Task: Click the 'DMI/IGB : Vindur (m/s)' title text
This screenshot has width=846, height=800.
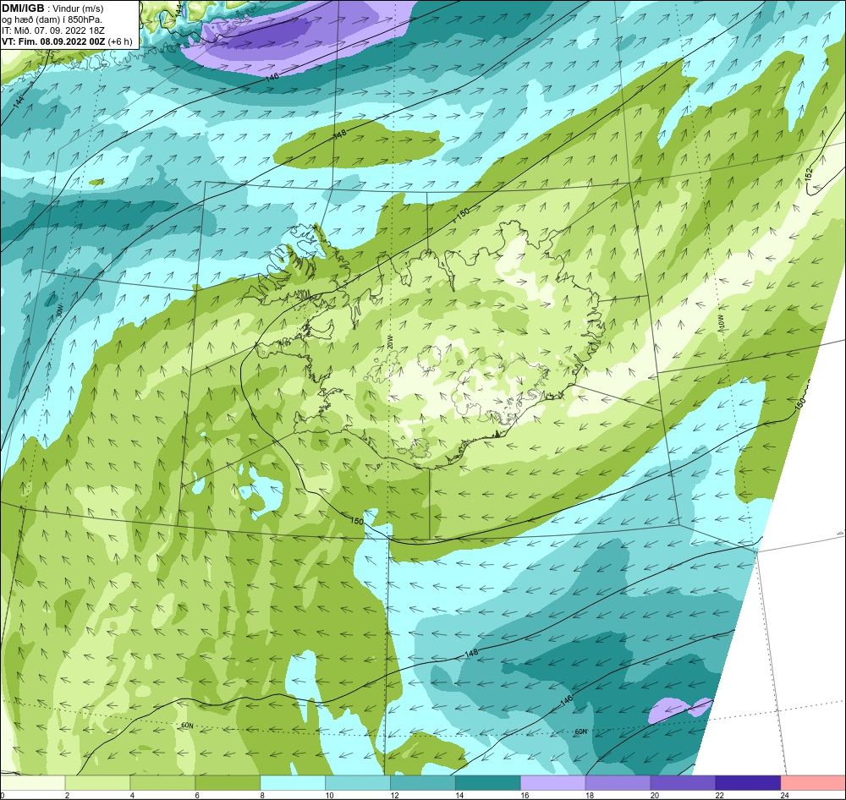Action: (52, 8)
